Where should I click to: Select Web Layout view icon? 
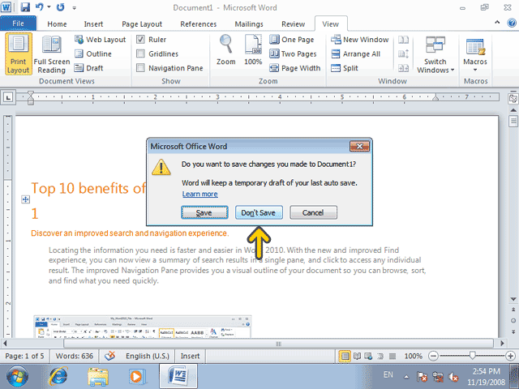click(79, 40)
